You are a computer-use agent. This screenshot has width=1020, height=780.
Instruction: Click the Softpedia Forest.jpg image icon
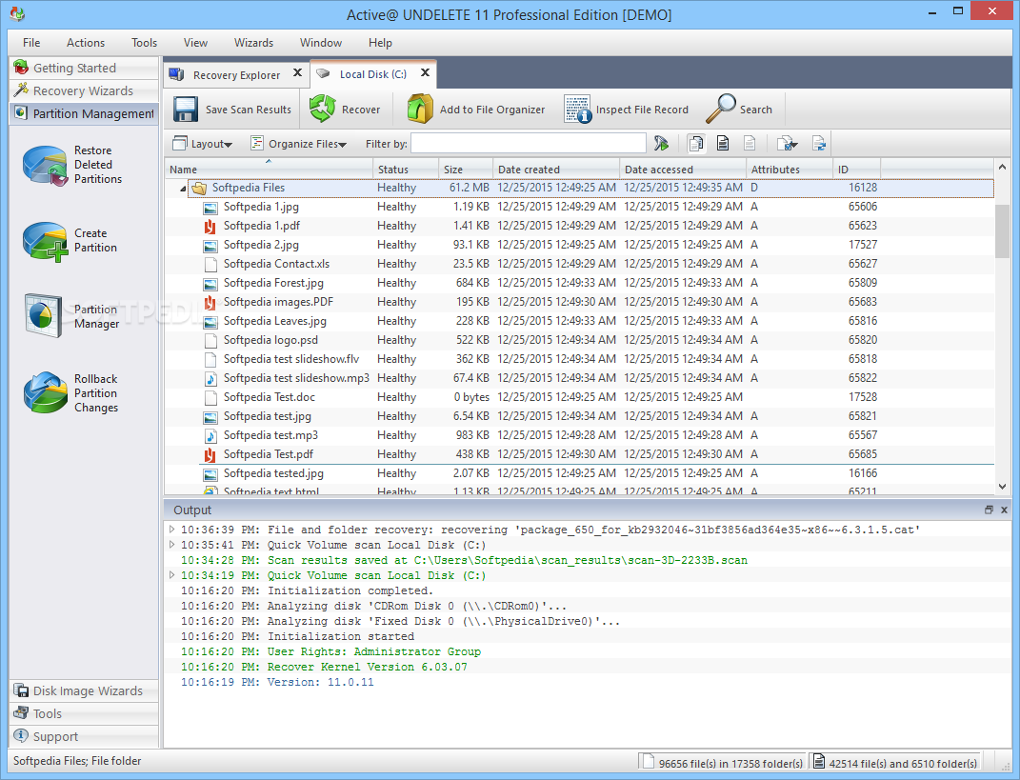click(x=210, y=284)
